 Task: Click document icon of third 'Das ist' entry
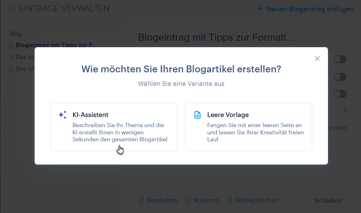pos(11,69)
